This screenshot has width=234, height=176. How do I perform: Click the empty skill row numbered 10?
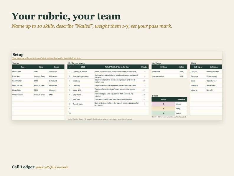[x=108, y=113]
